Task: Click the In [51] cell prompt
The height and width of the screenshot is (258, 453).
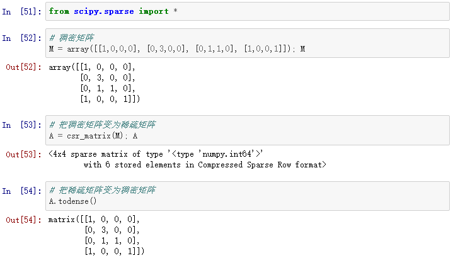Action: (21, 11)
